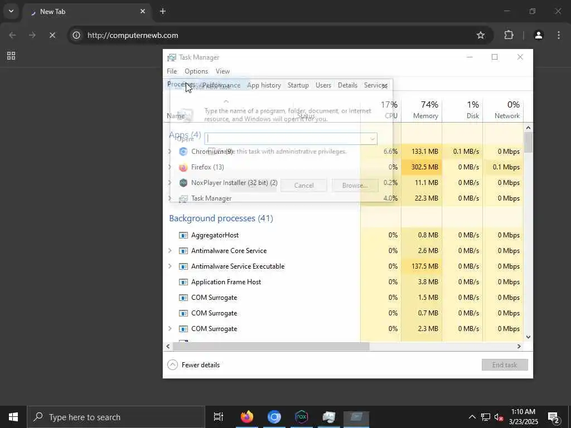This screenshot has width=571, height=428.
Task: Select Antimalware Service Executable row
Action: (343, 266)
